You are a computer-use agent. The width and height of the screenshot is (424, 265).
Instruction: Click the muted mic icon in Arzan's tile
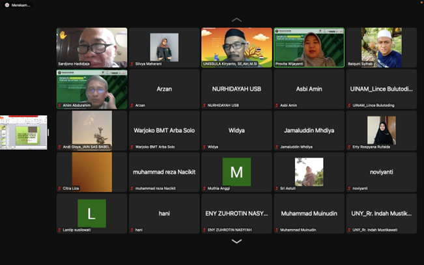point(132,105)
